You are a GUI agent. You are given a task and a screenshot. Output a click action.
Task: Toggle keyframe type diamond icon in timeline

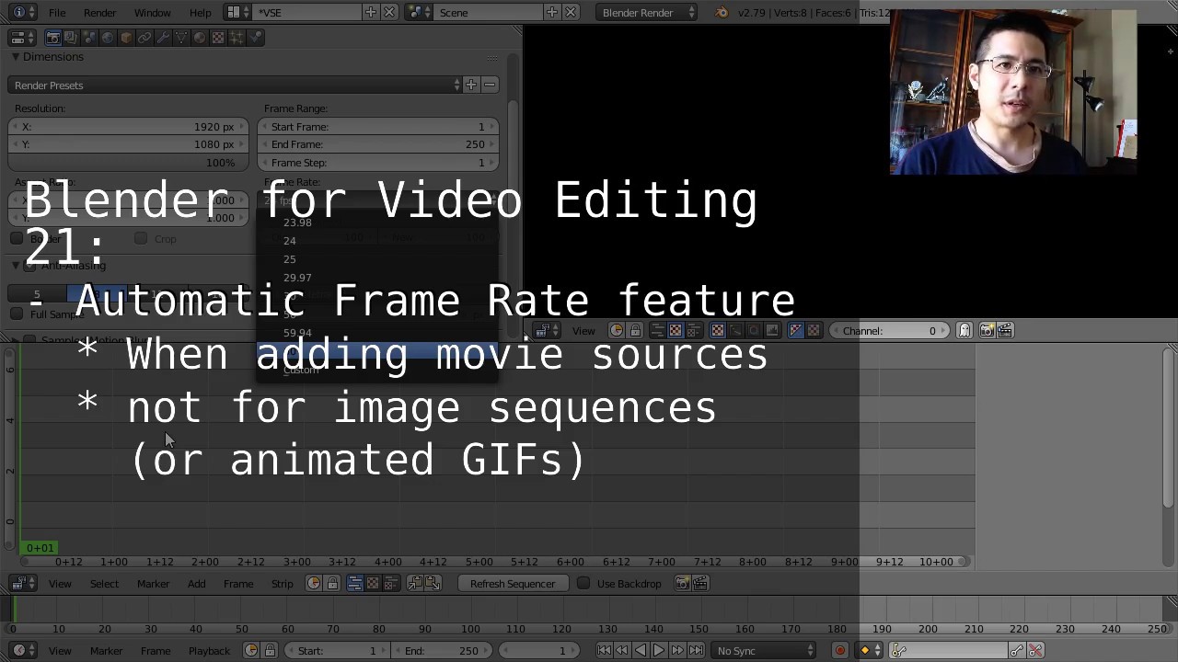click(870, 651)
